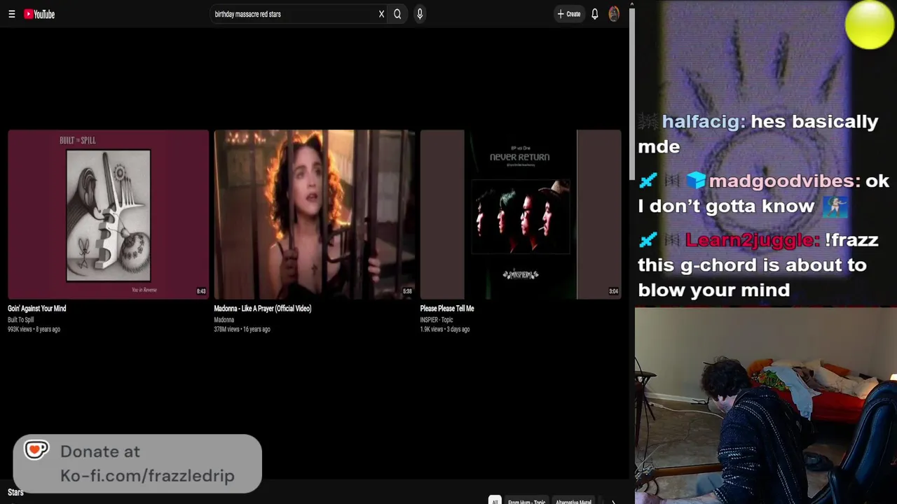Open the YouTube hamburger guide menu
The height and width of the screenshot is (504, 897).
coord(11,14)
